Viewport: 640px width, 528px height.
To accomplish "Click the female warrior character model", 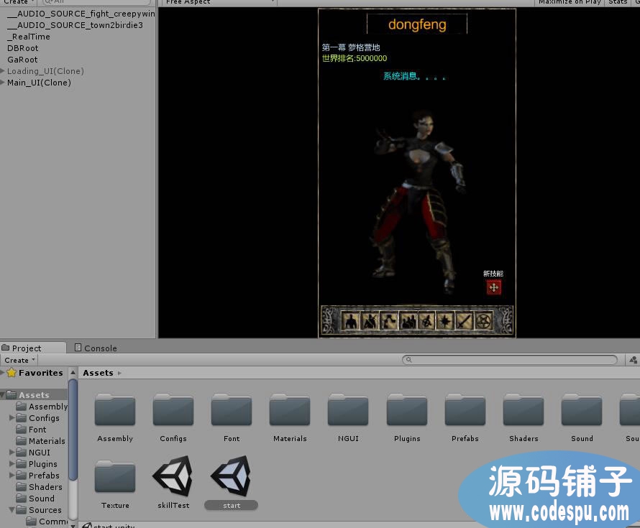I will [419, 202].
